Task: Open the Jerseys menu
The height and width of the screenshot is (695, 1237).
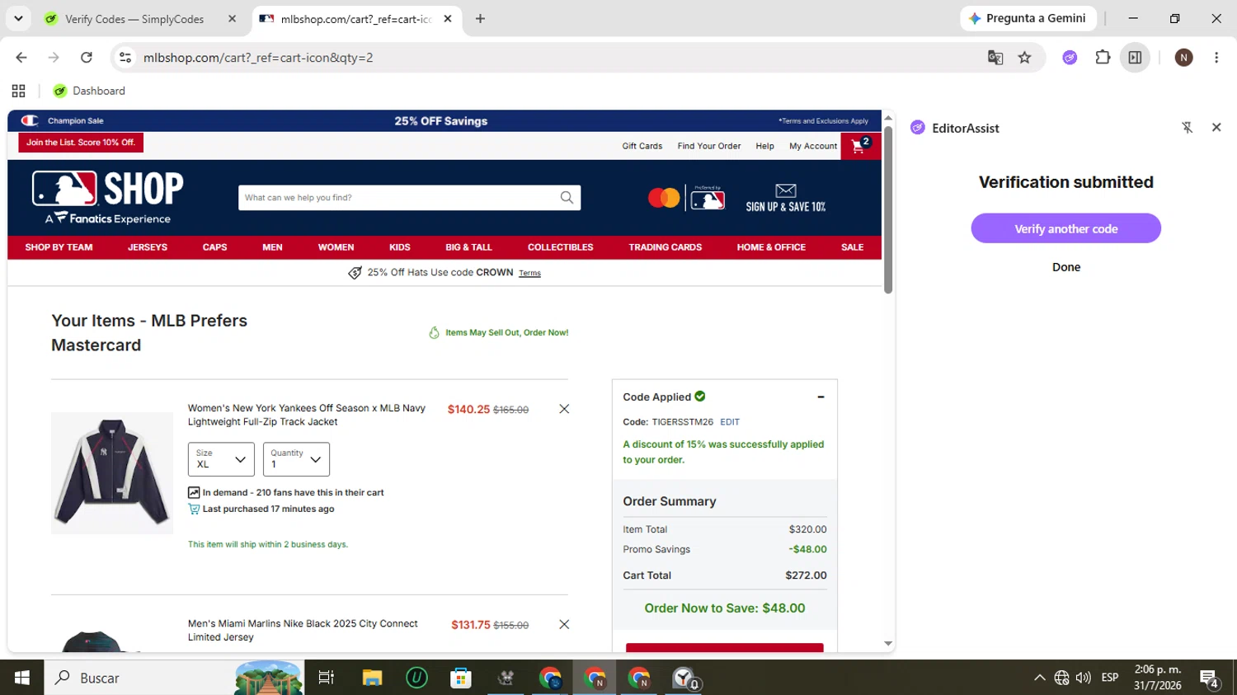Action: click(148, 247)
